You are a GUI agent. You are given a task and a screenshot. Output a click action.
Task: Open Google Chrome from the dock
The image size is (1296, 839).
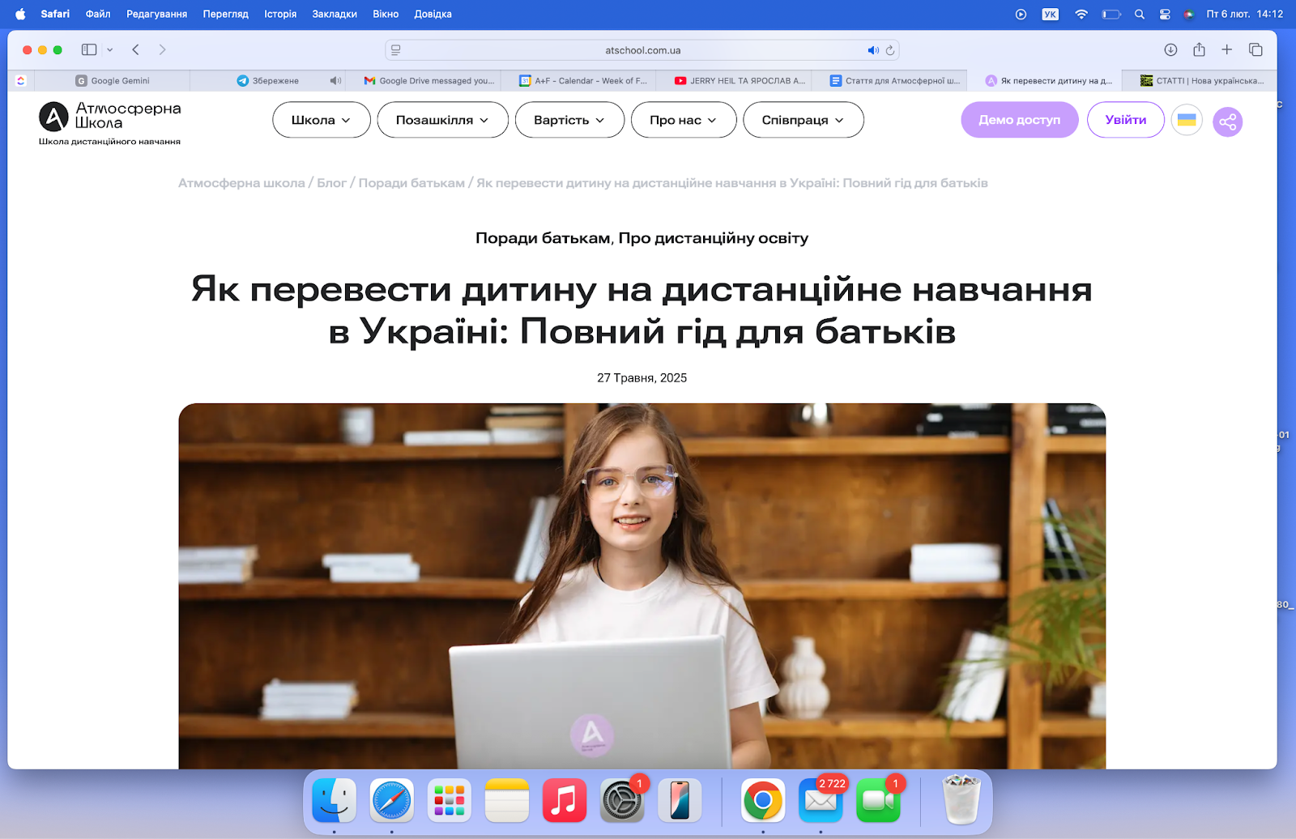[x=762, y=801]
